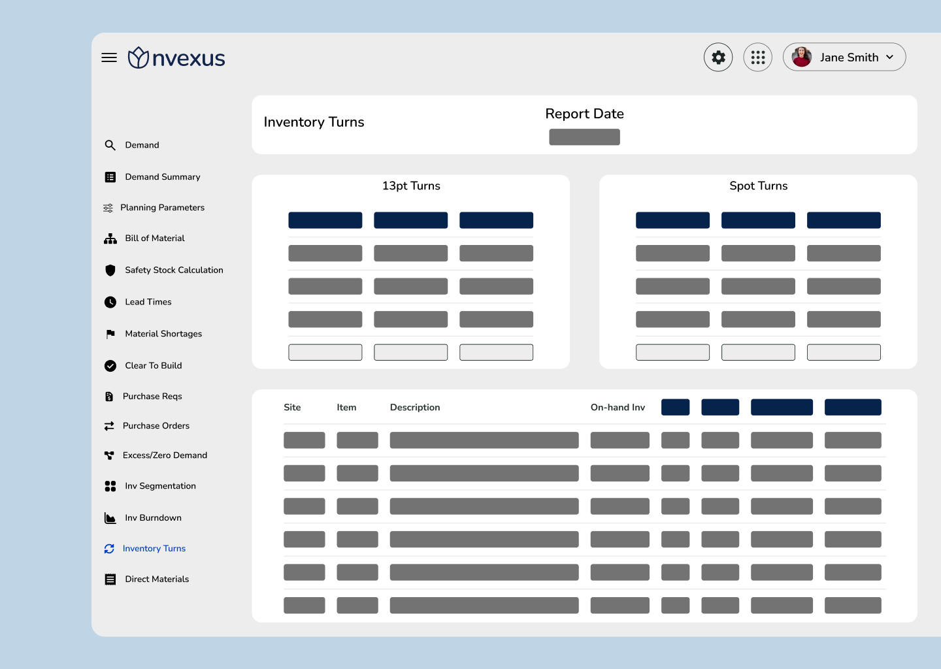Click the Direct Materials list icon

[x=110, y=579]
